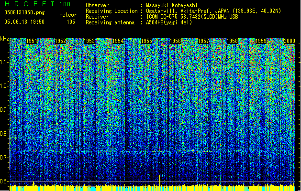The width and height of the screenshot is (301, 191).
Task: Click the 'meteor' label
Action: (x=68, y=15)
